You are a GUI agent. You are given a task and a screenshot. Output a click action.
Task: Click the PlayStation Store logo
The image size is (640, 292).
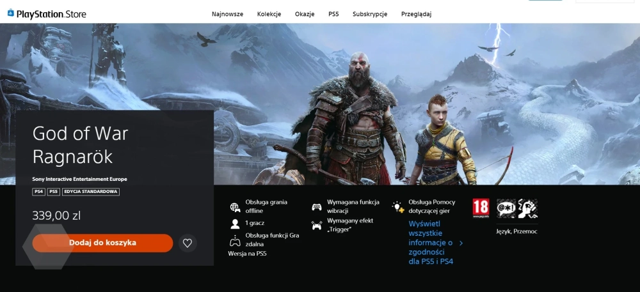pyautogui.click(x=47, y=14)
